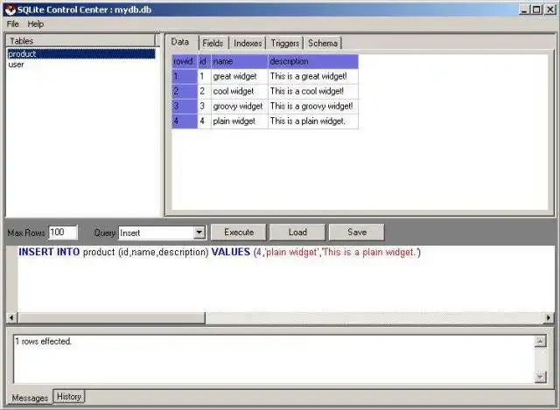
Task: Click the rowid column header
Action: tap(185, 61)
